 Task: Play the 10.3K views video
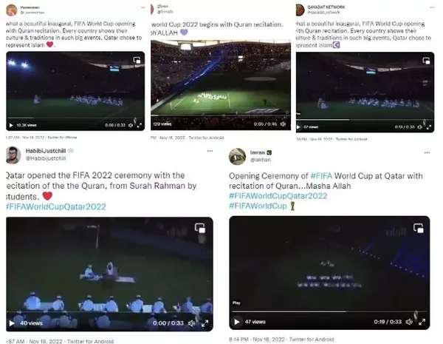click(11, 125)
